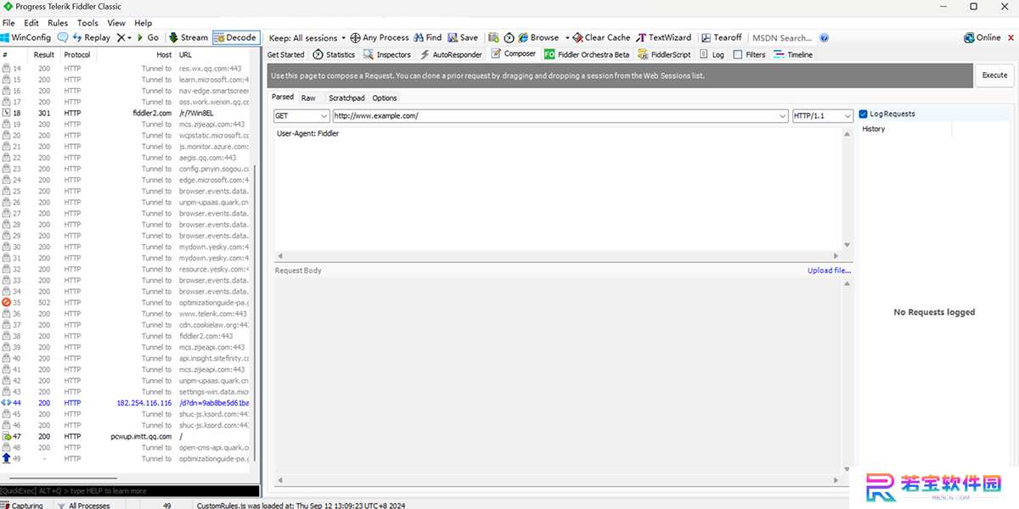Viewport: 1019px width, 509px height.
Task: Open the File menu
Action: (x=8, y=23)
